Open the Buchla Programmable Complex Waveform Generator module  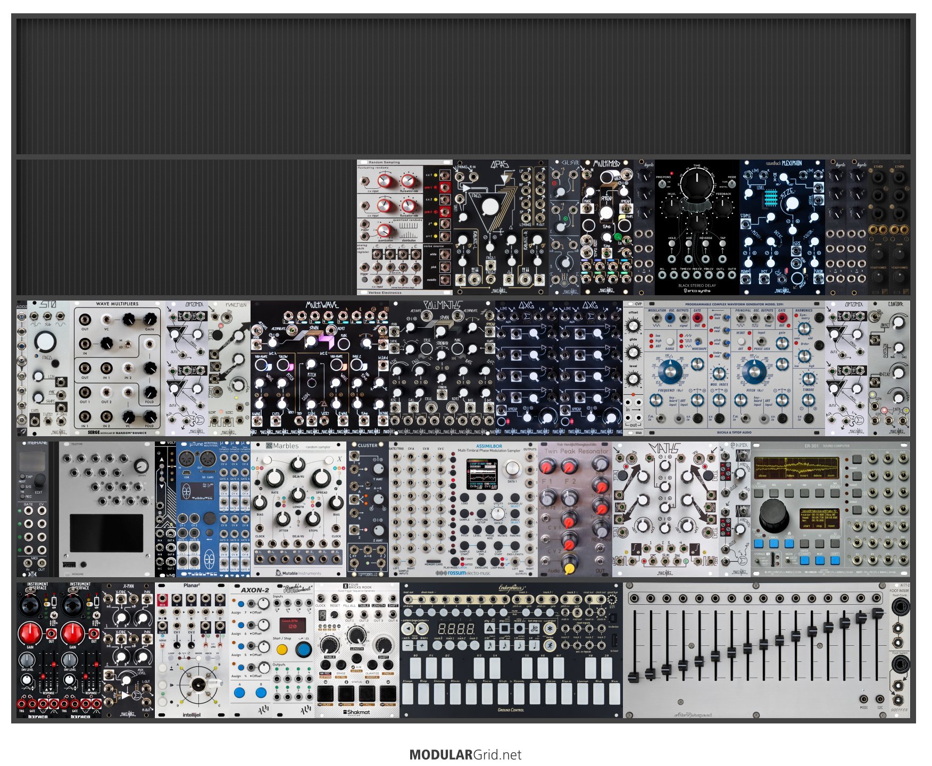tap(735, 368)
